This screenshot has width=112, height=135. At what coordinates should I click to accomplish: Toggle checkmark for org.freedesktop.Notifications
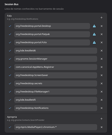10,108
